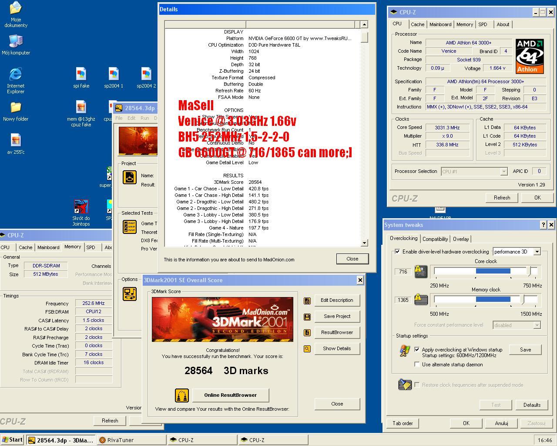
Task: Open Moje dokumenty desktop icon
Action: (x=16, y=14)
